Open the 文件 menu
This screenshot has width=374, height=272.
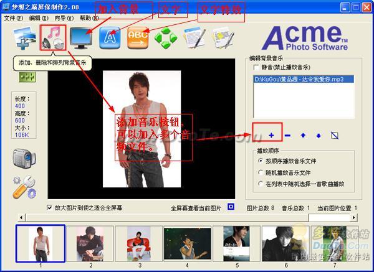coord(13,18)
